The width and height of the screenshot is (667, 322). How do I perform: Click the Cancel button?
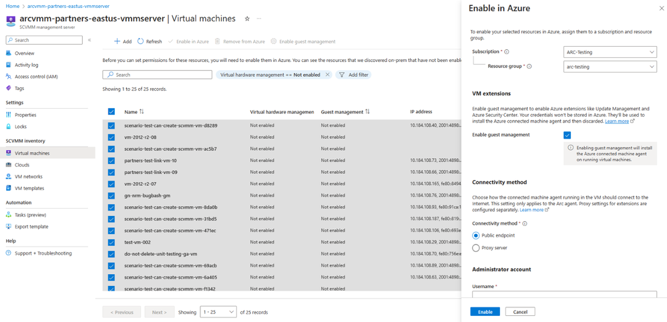[520, 312]
